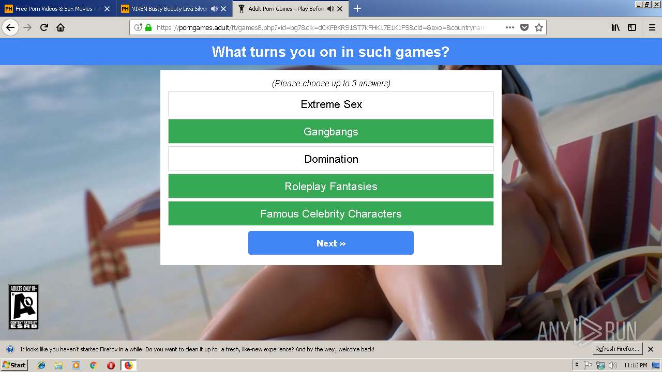Launch Chrome from the taskbar
This screenshot has height=372, width=662.
(x=93, y=365)
